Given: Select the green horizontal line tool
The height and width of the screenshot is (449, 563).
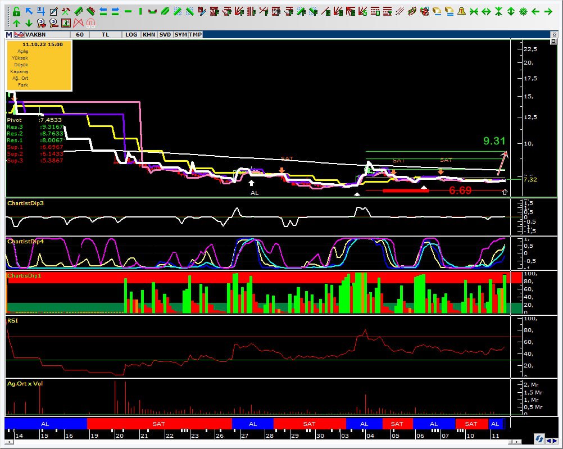Looking at the screenshot, I should click(x=128, y=11).
